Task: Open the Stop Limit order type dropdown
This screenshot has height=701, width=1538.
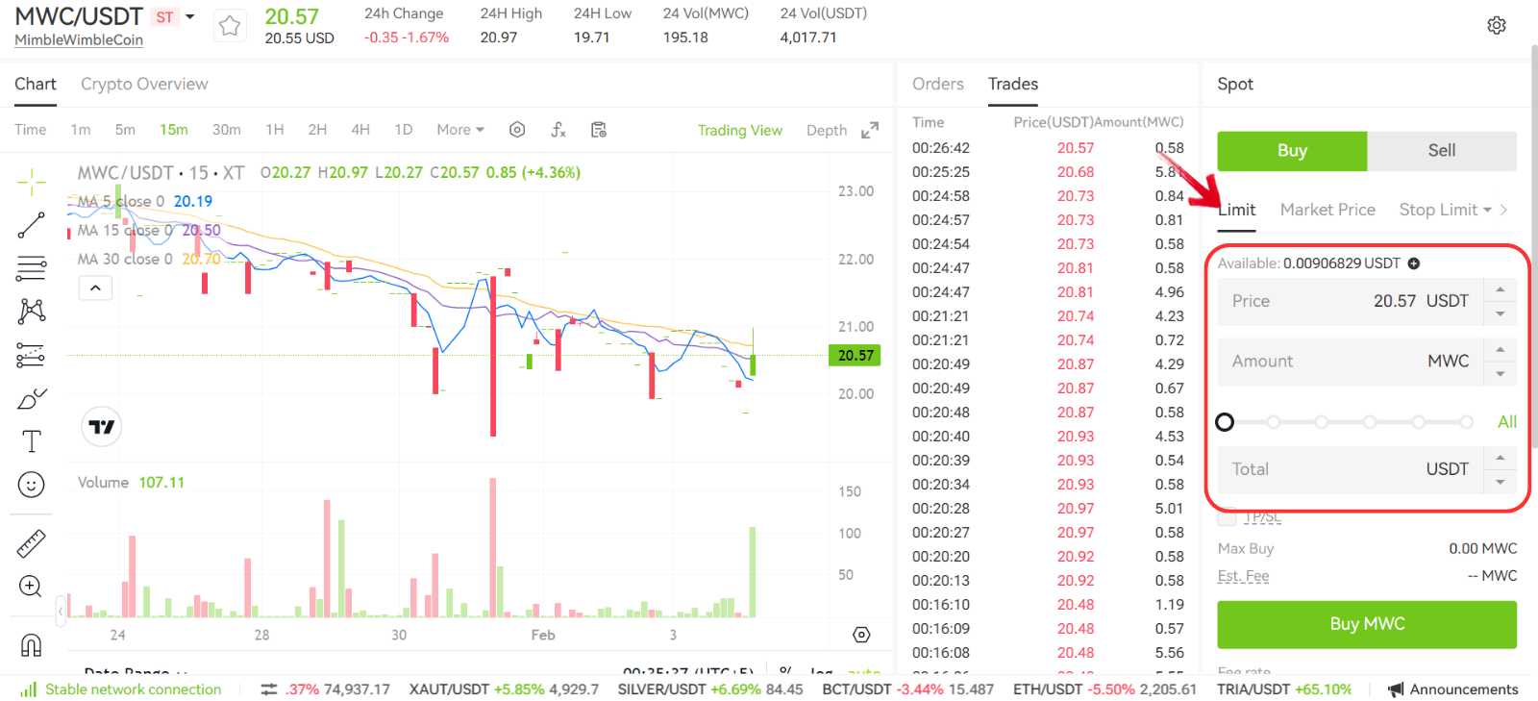Action: point(1446,210)
